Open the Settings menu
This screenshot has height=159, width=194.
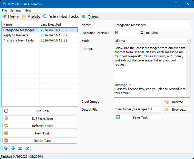(x=16, y=10)
